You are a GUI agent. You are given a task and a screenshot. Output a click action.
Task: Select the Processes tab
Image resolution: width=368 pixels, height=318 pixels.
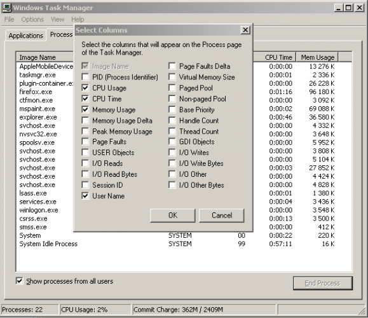61,34
